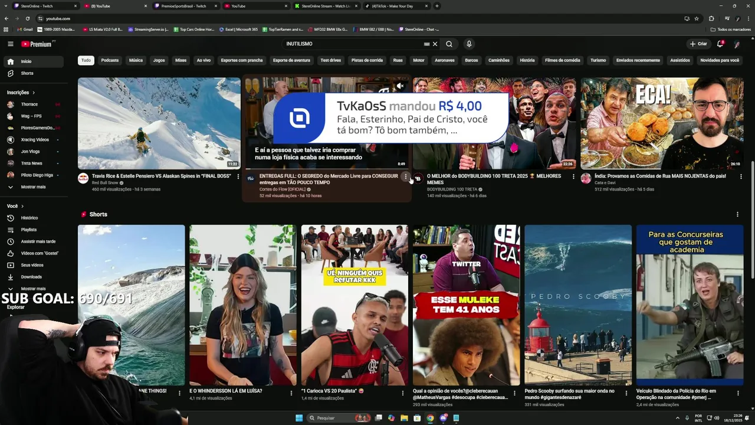
Task: Open Histórico in the sidebar
Action: [34, 218]
